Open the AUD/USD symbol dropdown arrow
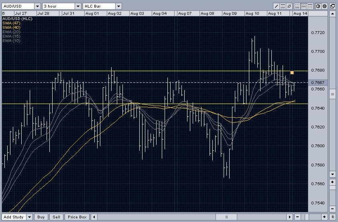338x222 pixels. (37, 6)
